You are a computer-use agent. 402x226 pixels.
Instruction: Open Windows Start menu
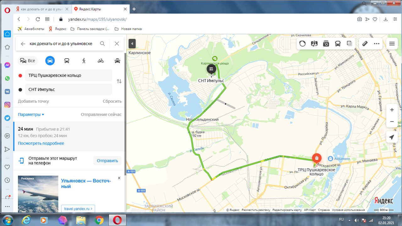(7, 220)
